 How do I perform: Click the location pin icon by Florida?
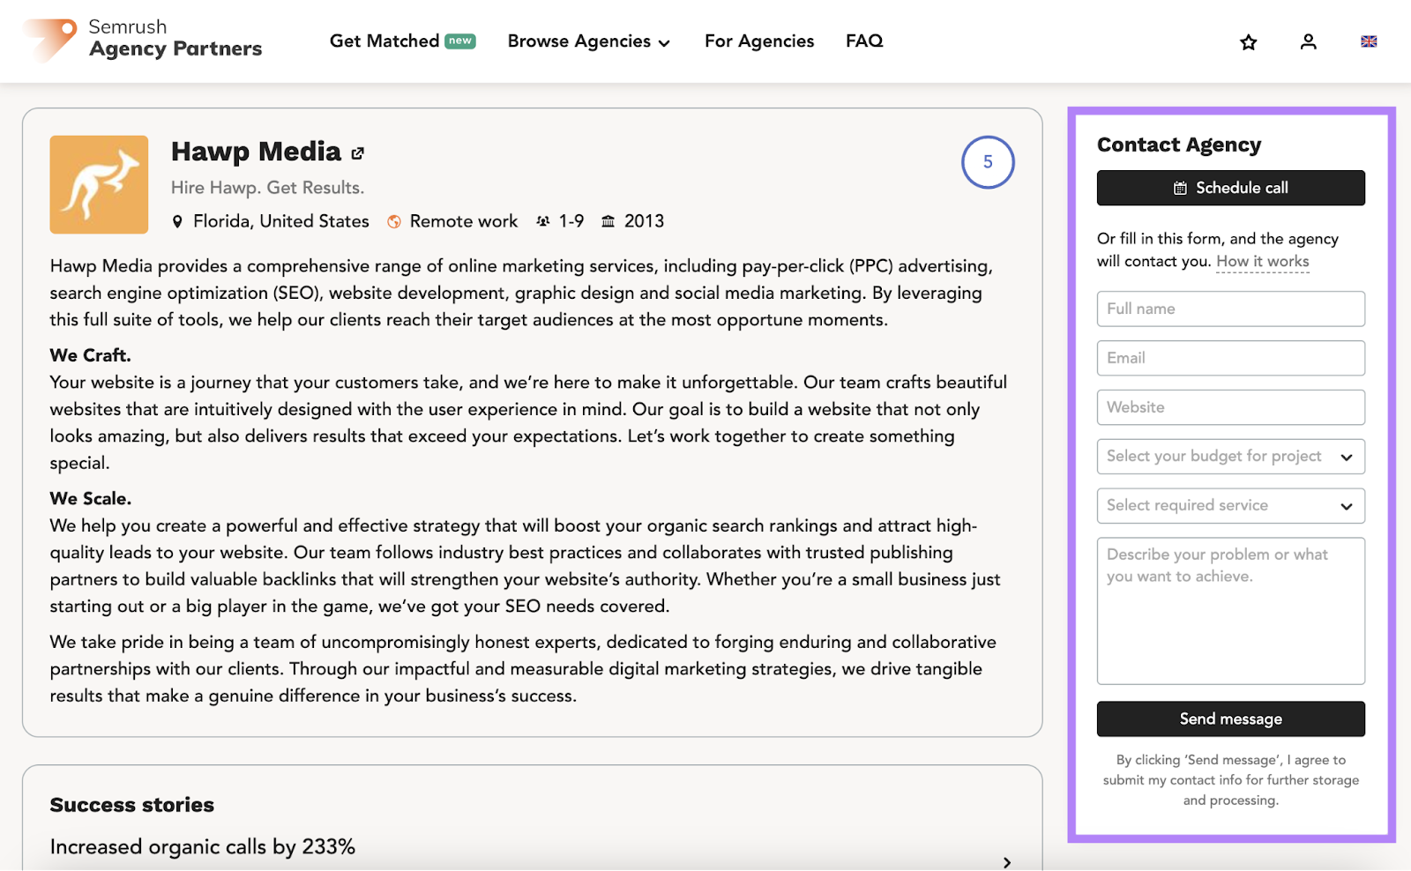point(177,221)
